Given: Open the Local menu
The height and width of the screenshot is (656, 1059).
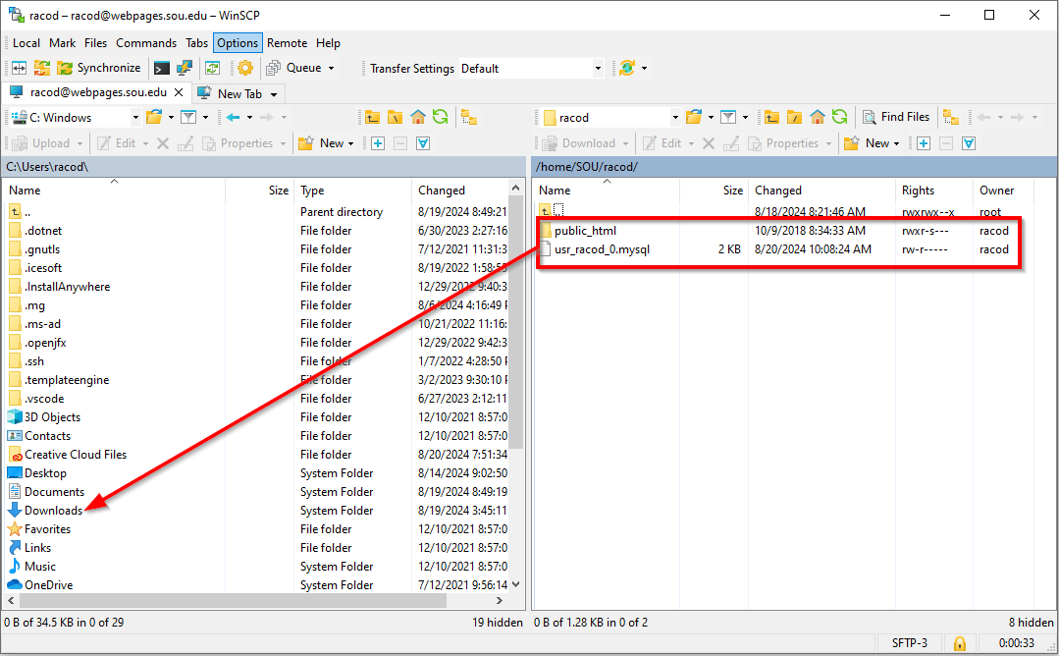Looking at the screenshot, I should coord(26,42).
